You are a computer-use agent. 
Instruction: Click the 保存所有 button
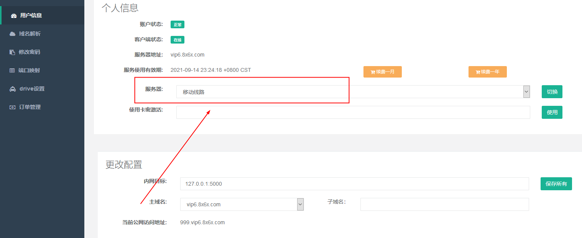coord(556,184)
